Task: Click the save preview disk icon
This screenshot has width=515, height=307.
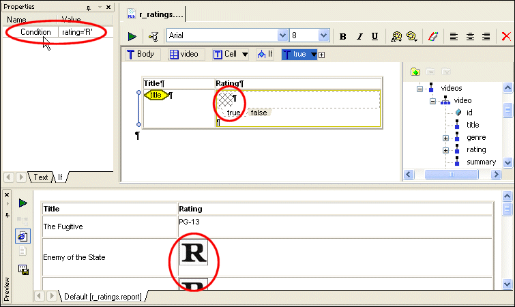Action: click(23, 269)
